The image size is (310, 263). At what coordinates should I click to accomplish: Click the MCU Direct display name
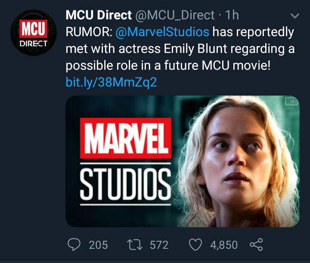pos(99,15)
